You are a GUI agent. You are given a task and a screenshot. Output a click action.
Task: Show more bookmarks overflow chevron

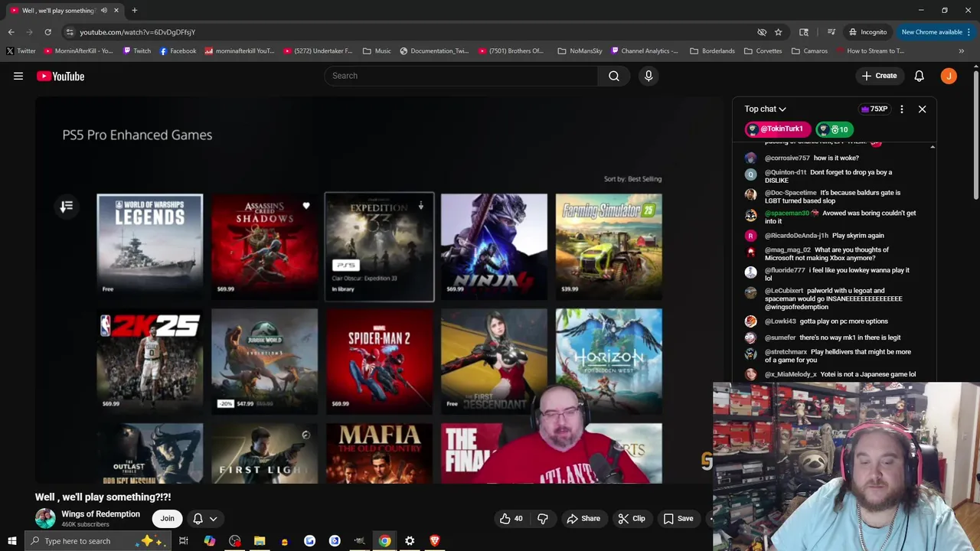(962, 51)
